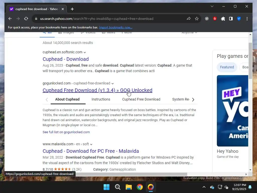
Task: Click left chevron of result tabs
Action: pos(47,100)
